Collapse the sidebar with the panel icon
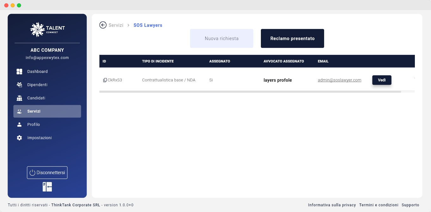The width and height of the screenshot is (431, 212). pos(47,187)
